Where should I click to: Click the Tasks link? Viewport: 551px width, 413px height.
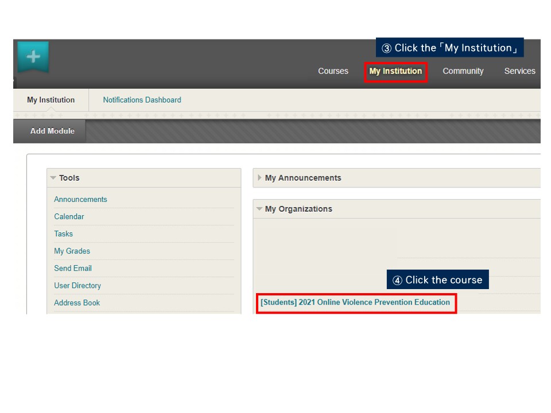coord(63,234)
